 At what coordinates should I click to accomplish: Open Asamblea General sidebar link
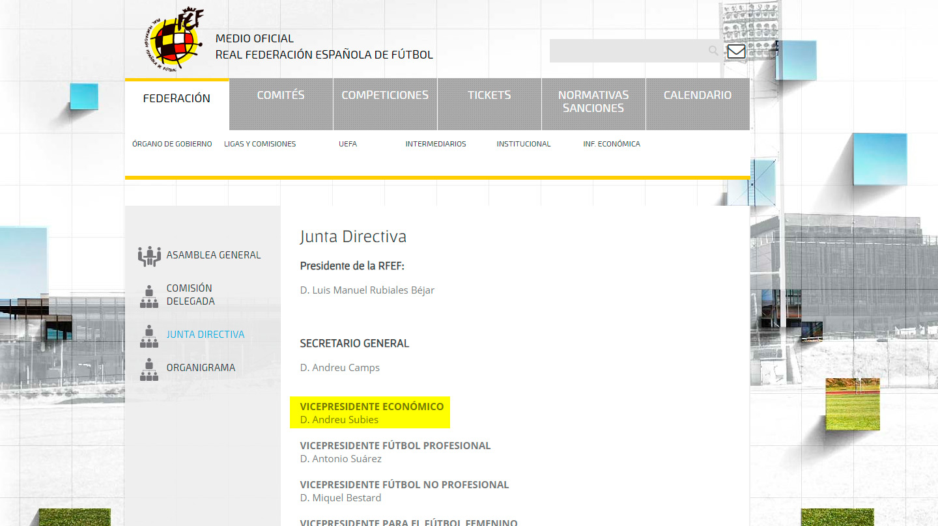(214, 255)
